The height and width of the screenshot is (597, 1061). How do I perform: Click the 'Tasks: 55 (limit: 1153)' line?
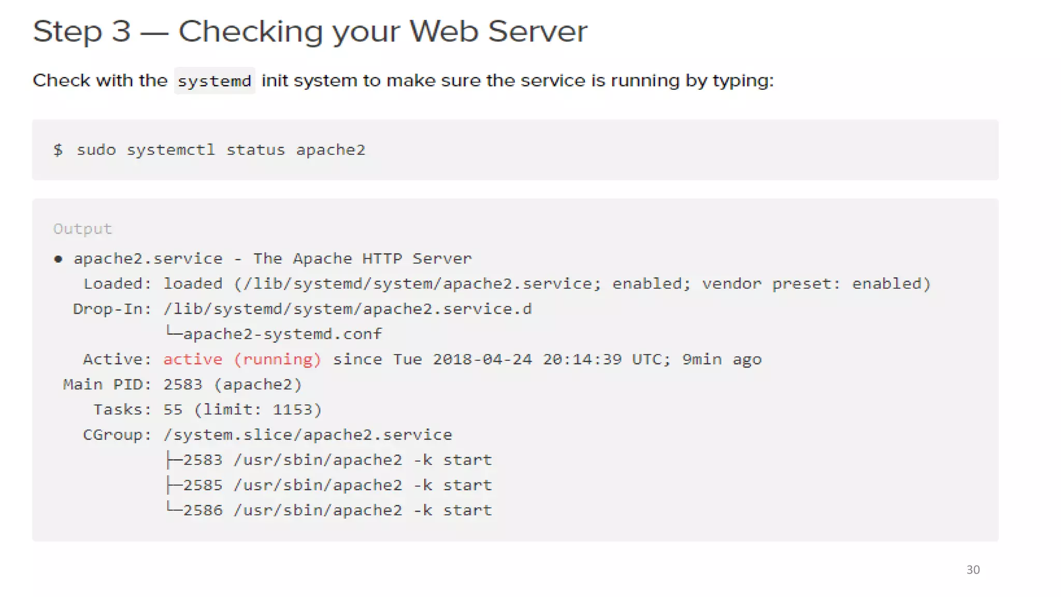click(x=207, y=409)
